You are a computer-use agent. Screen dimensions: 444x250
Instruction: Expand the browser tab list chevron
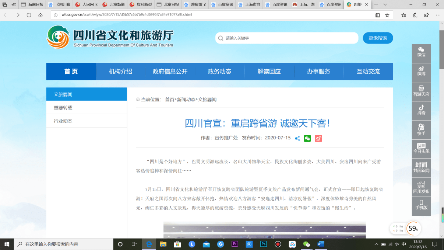385,5
